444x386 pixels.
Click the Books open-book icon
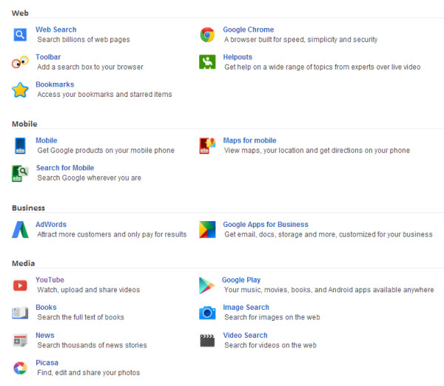point(20,313)
